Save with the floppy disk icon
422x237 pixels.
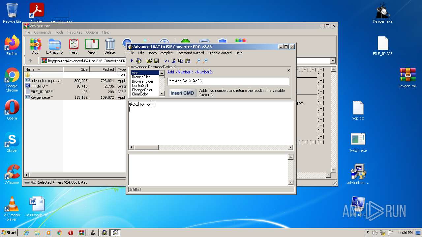156,61
